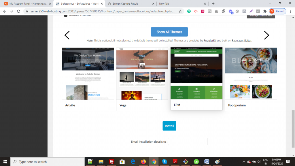Launch FileZilla from the taskbar
Viewport: 295px width, 166px height.
112,162
